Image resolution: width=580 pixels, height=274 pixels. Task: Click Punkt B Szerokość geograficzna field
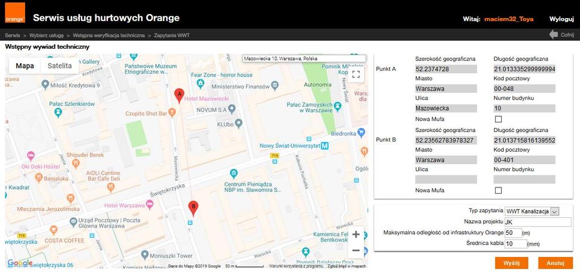446,140
